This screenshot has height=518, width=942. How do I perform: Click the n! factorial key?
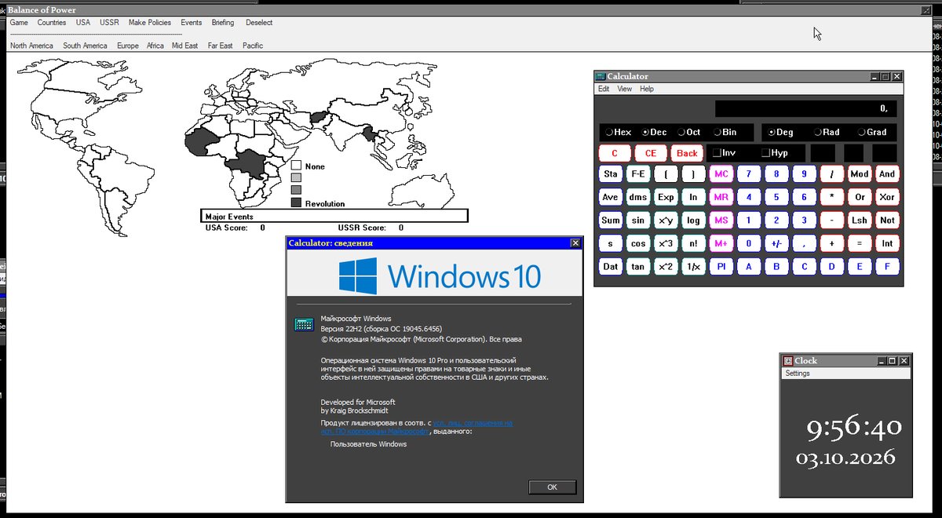[694, 243]
